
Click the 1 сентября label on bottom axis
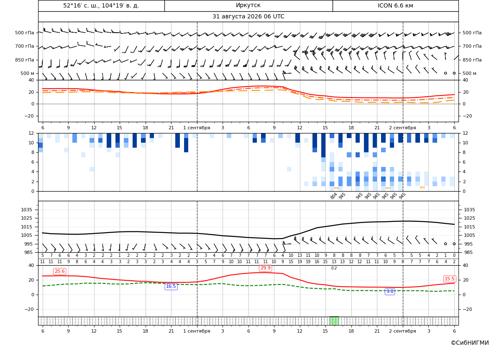[197, 331]
